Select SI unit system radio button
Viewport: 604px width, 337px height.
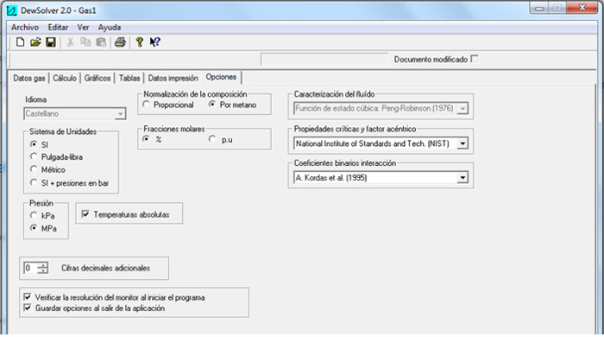(x=34, y=144)
